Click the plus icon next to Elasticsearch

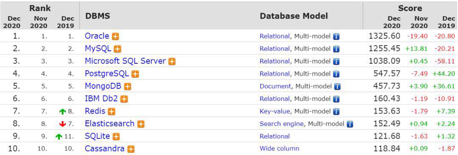(141, 124)
